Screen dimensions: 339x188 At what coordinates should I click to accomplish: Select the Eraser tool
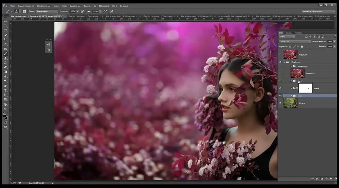[x=5, y=67]
